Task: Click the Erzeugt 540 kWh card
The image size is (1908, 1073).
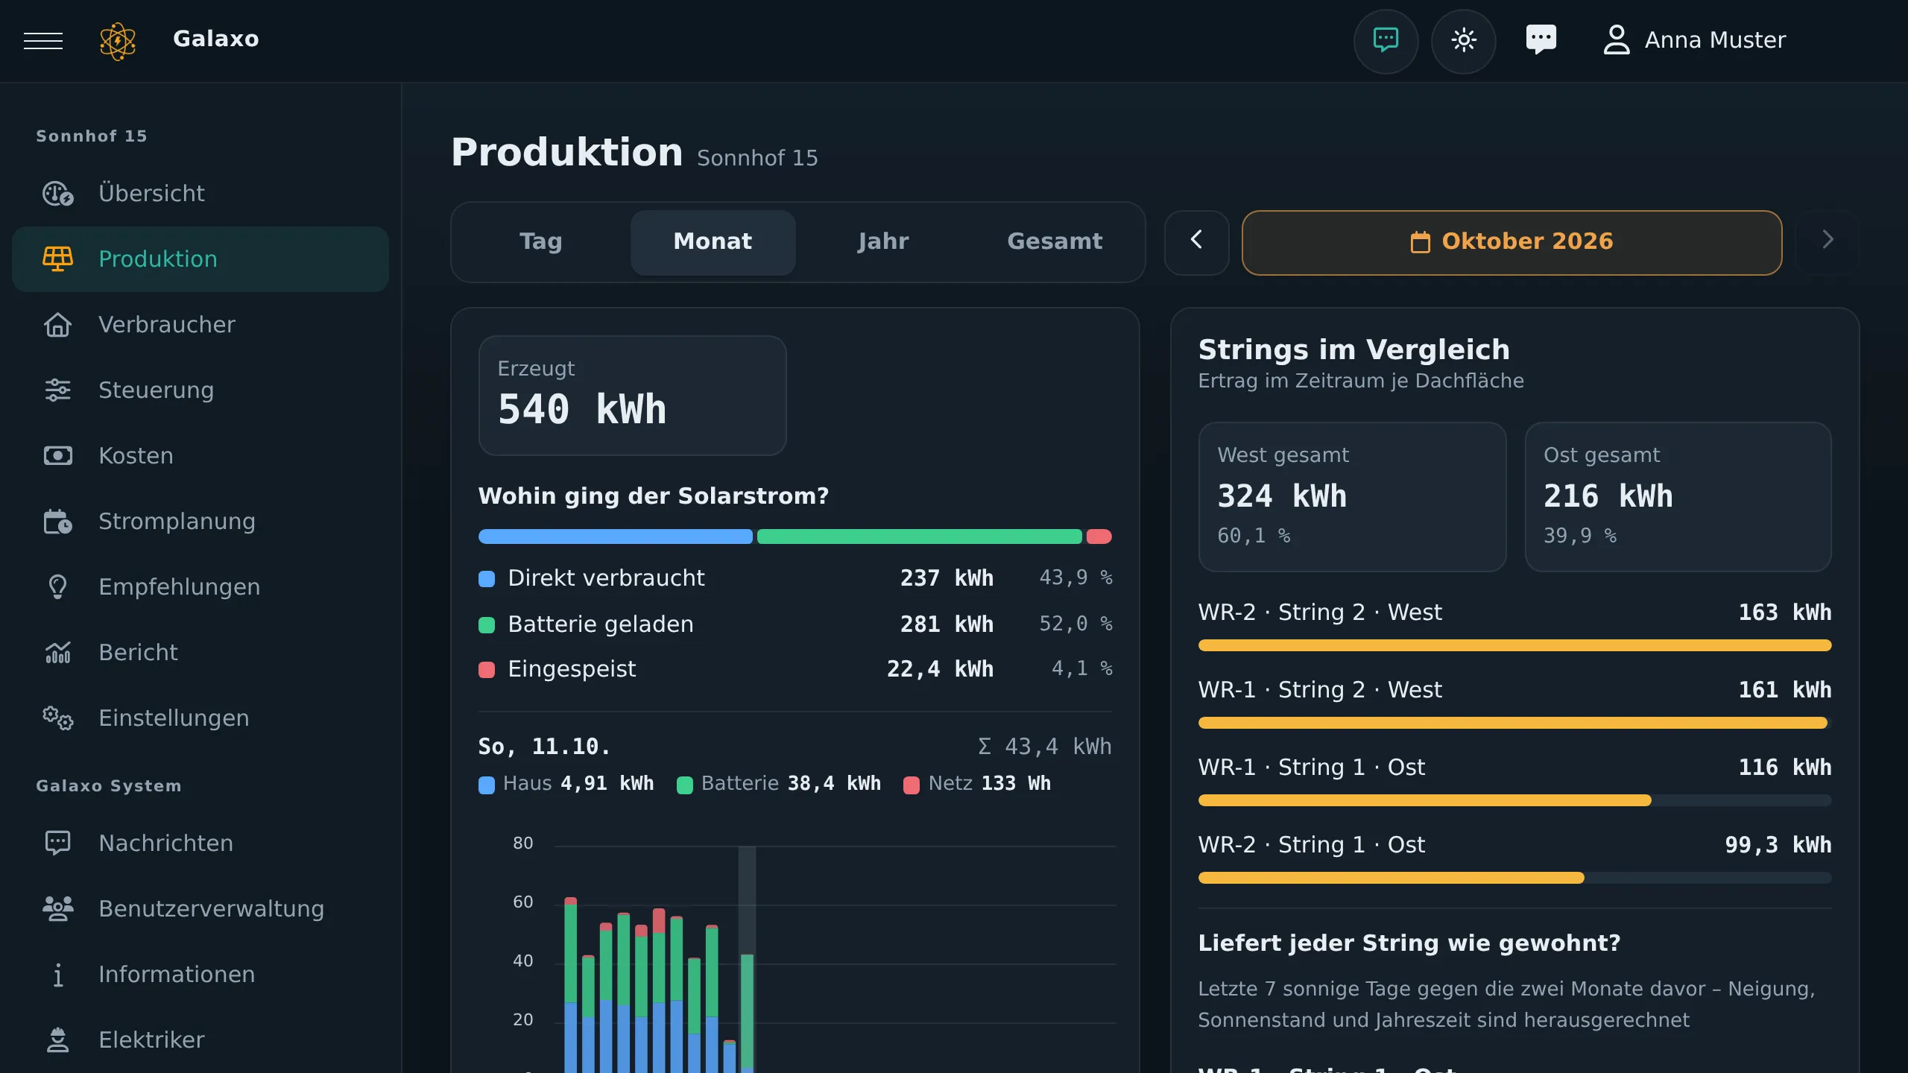Action: pos(632,395)
